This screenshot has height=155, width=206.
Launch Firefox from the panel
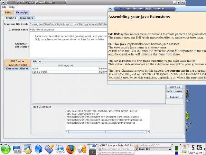[x=71, y=149]
